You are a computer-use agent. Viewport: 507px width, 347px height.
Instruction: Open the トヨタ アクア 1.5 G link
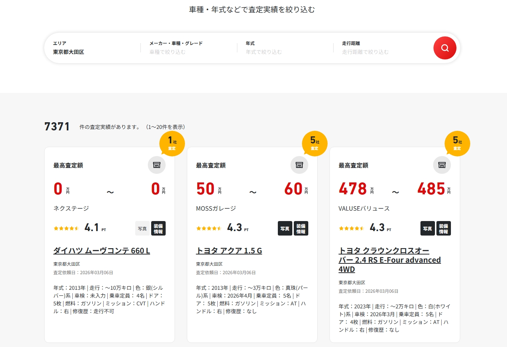pyautogui.click(x=229, y=251)
